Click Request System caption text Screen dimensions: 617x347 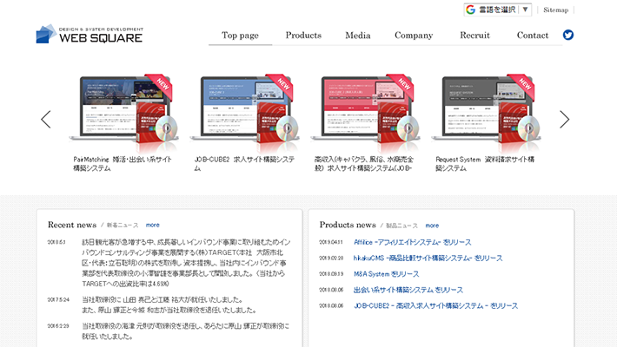(x=485, y=164)
